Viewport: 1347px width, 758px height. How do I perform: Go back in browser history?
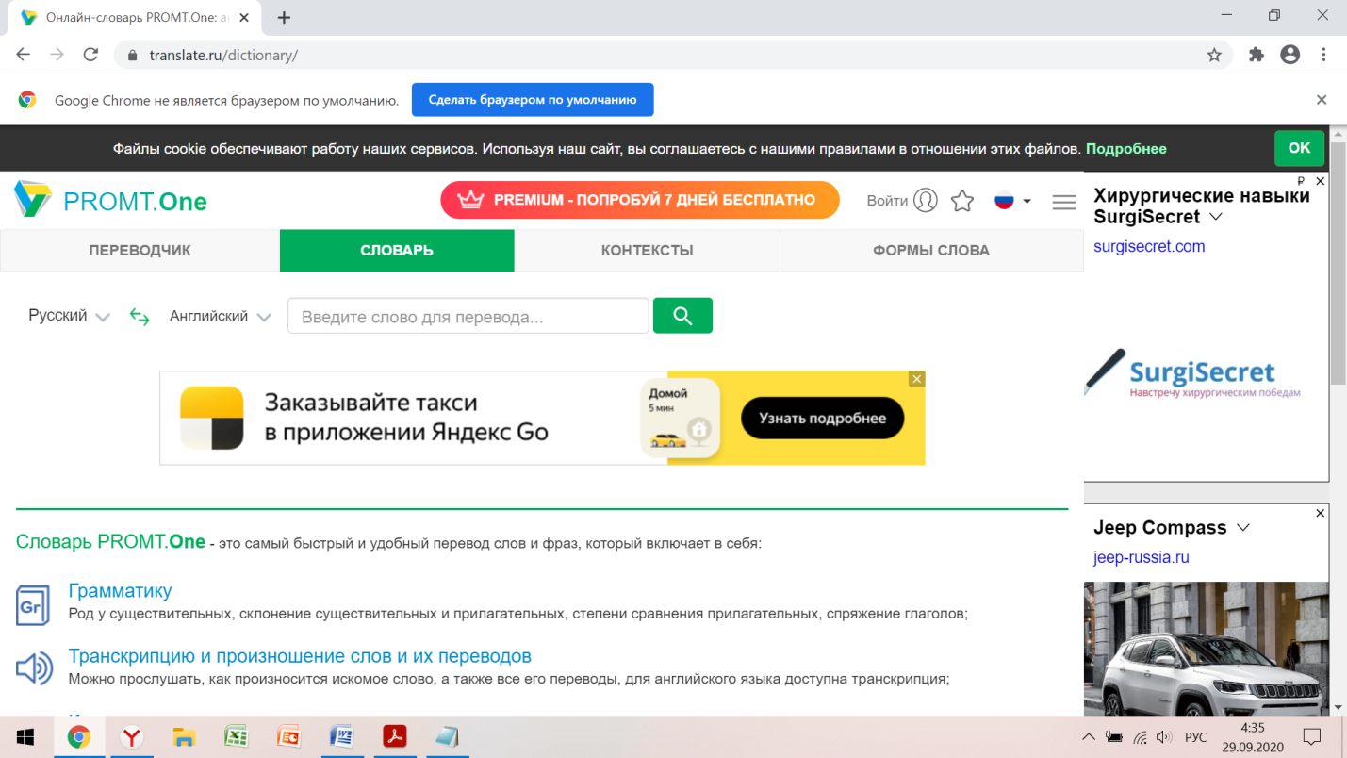(24, 55)
